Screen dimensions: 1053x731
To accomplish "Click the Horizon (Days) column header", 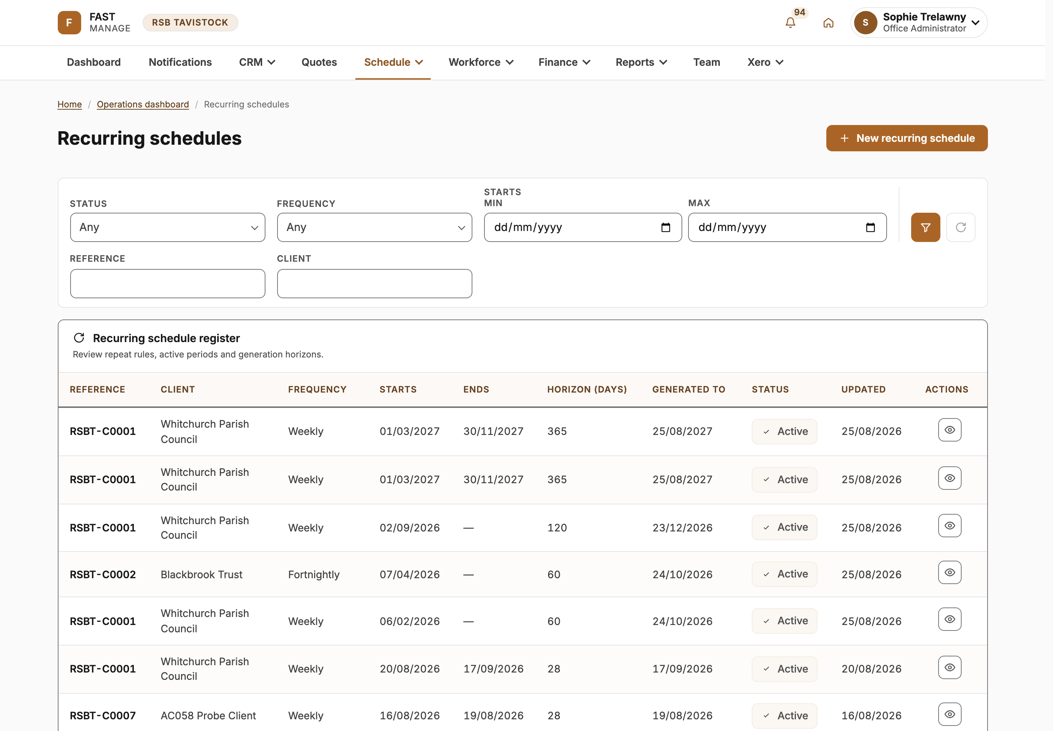I will (x=586, y=389).
